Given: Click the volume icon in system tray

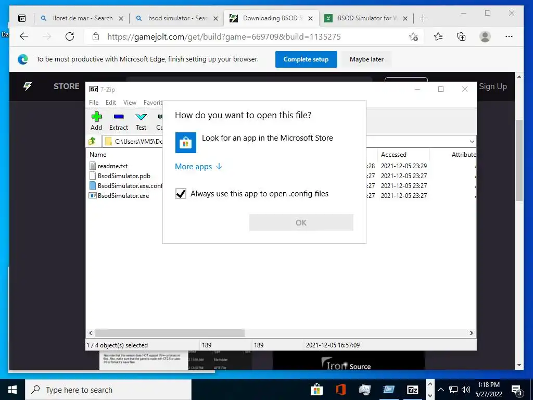Looking at the screenshot, I should pyautogui.click(x=466, y=390).
